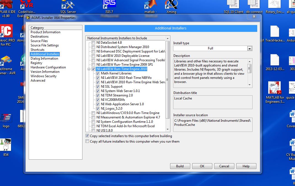Image resolution: width=295 pixels, height=186 pixels.
Task: Click the AGMS Installer title bar icon
Action: pyautogui.click(x=28, y=18)
